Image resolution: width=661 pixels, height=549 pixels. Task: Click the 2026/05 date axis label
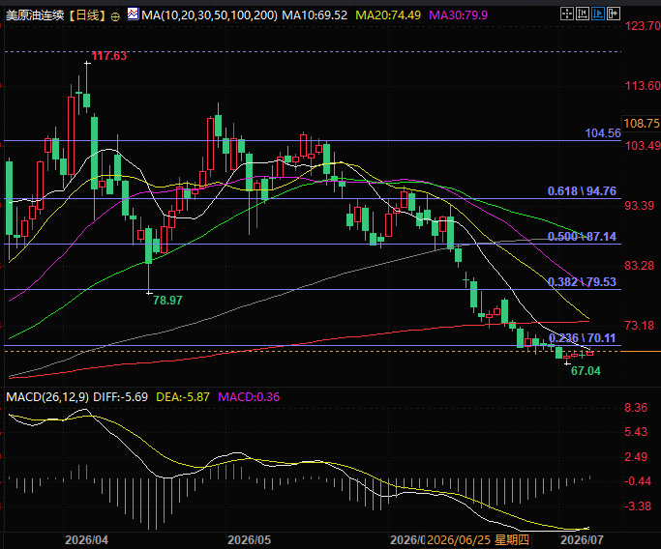pos(249,540)
